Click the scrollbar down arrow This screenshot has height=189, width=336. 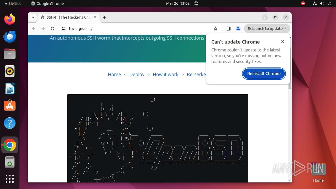(x=290, y=180)
